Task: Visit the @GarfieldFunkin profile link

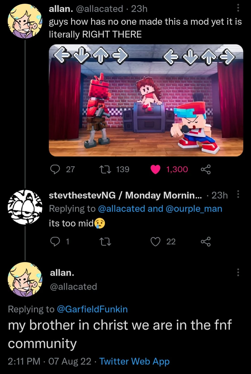Action: pos(92,309)
